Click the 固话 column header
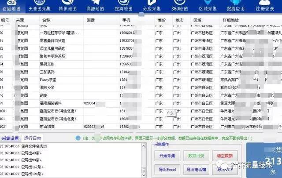This screenshot has width=282, height=178. point(90,20)
